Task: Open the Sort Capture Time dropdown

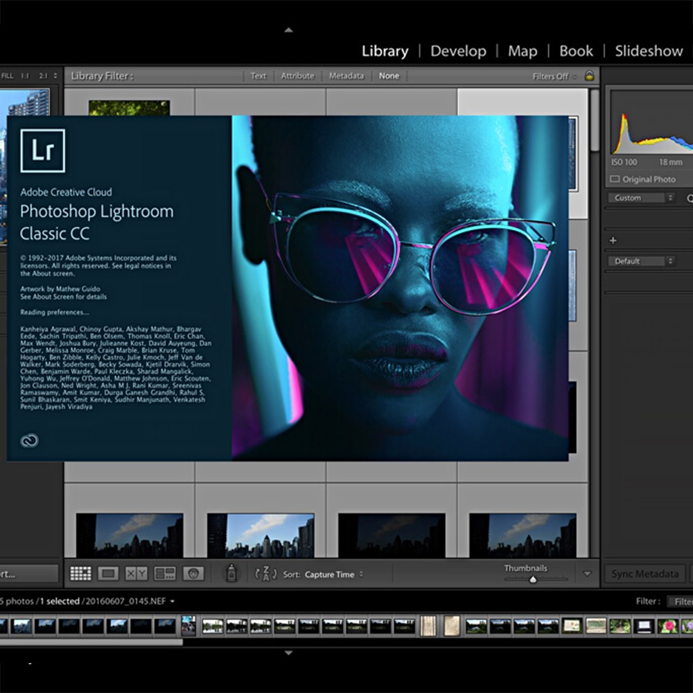Action: click(334, 574)
